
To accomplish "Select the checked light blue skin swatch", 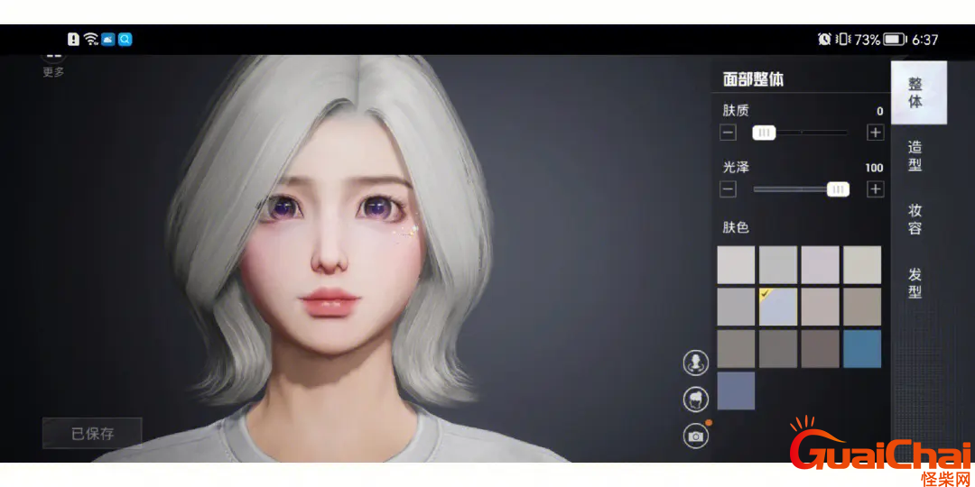I will pos(778,307).
